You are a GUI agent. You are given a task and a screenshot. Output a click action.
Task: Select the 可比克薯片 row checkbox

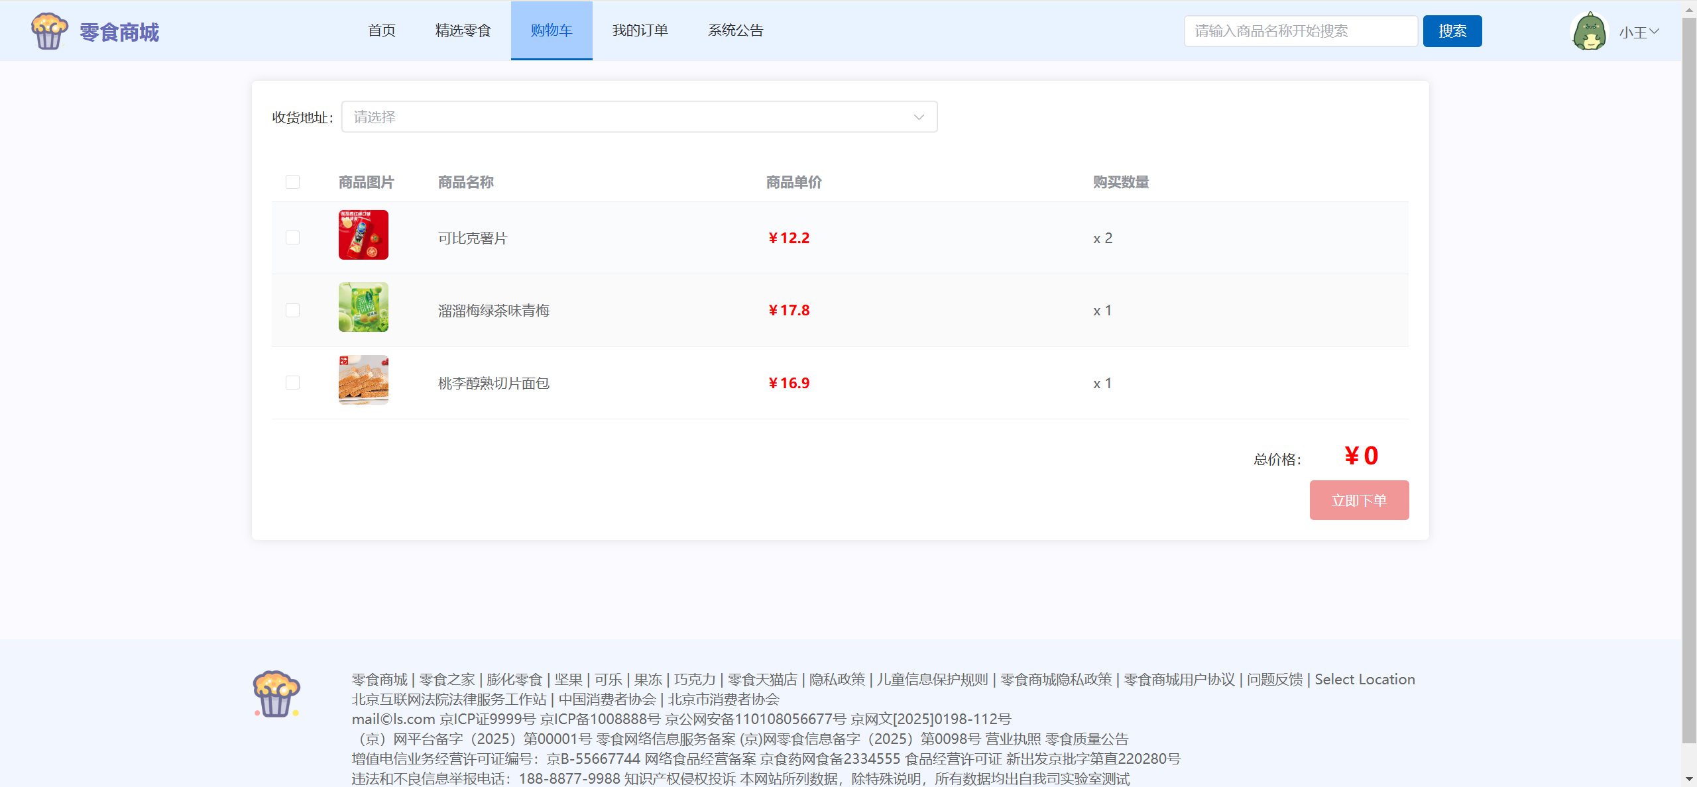pos(292,238)
